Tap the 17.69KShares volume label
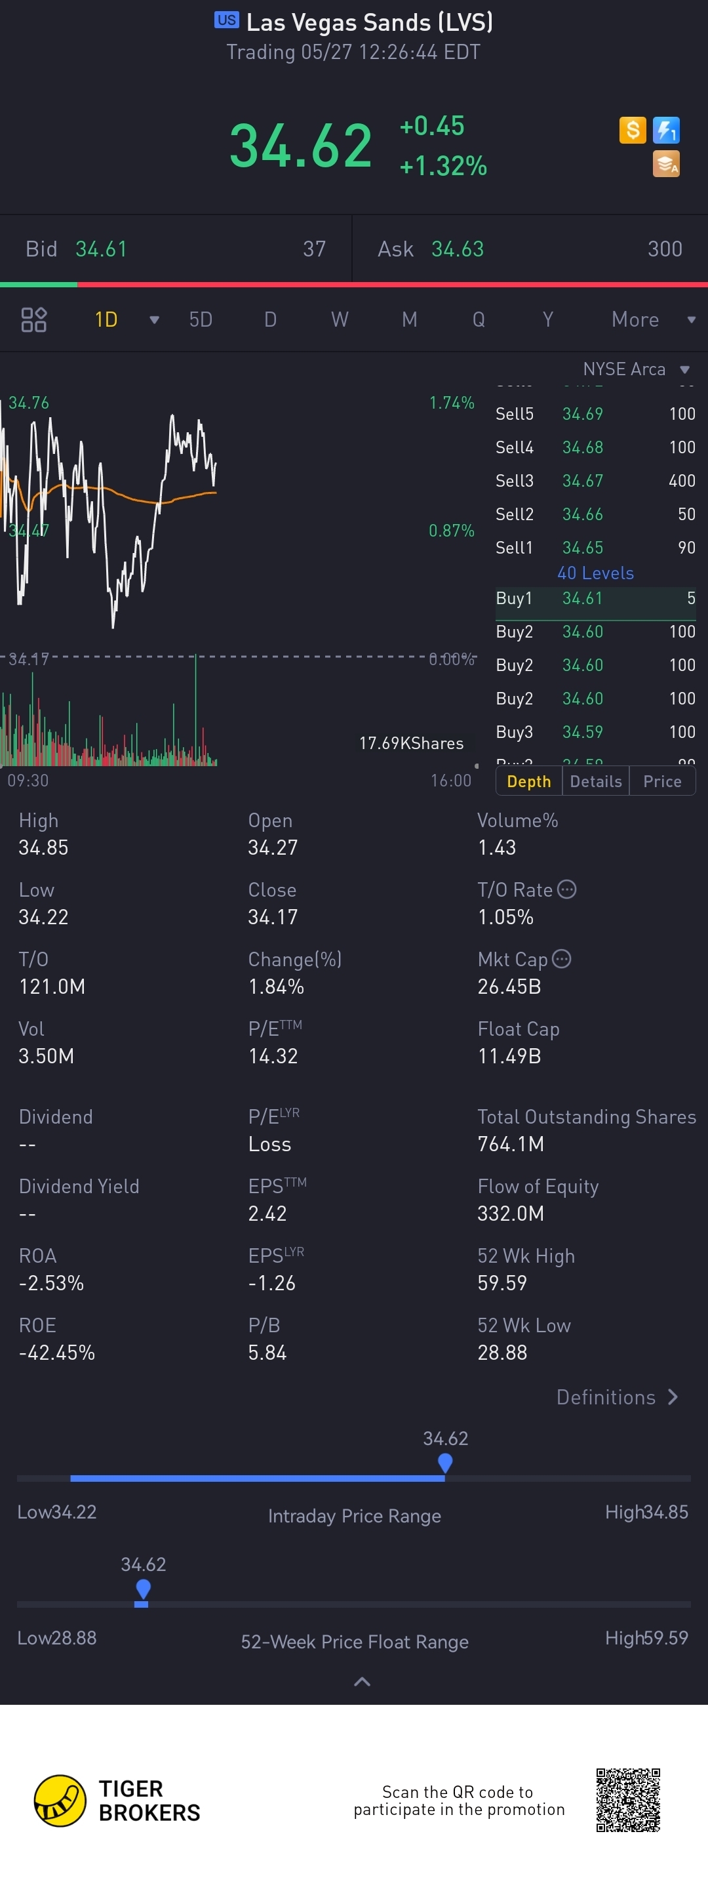Viewport: 708px width, 1897px height. click(x=412, y=743)
